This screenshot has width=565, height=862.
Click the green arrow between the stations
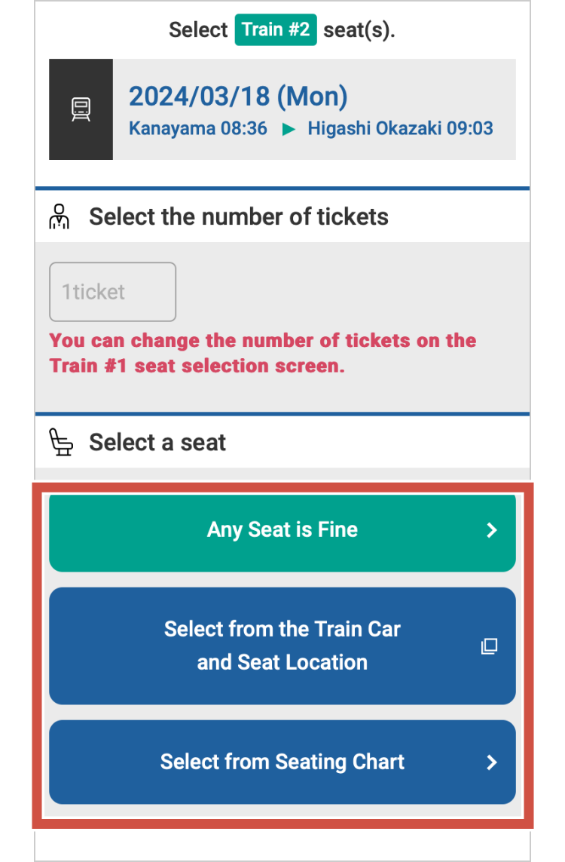tap(288, 129)
